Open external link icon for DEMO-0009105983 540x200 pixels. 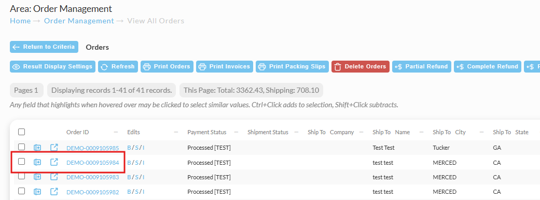[54, 177]
